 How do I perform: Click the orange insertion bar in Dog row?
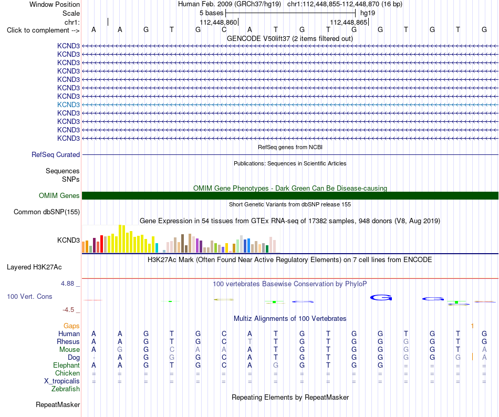pyautogui.click(x=472, y=357)
